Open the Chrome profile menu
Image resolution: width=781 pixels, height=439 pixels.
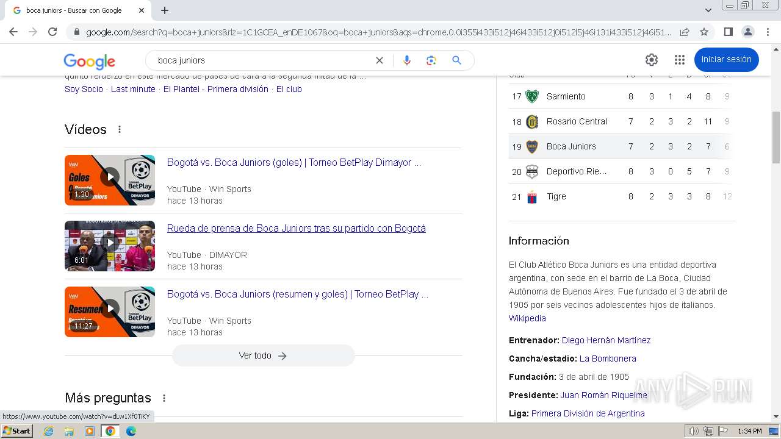[747, 32]
